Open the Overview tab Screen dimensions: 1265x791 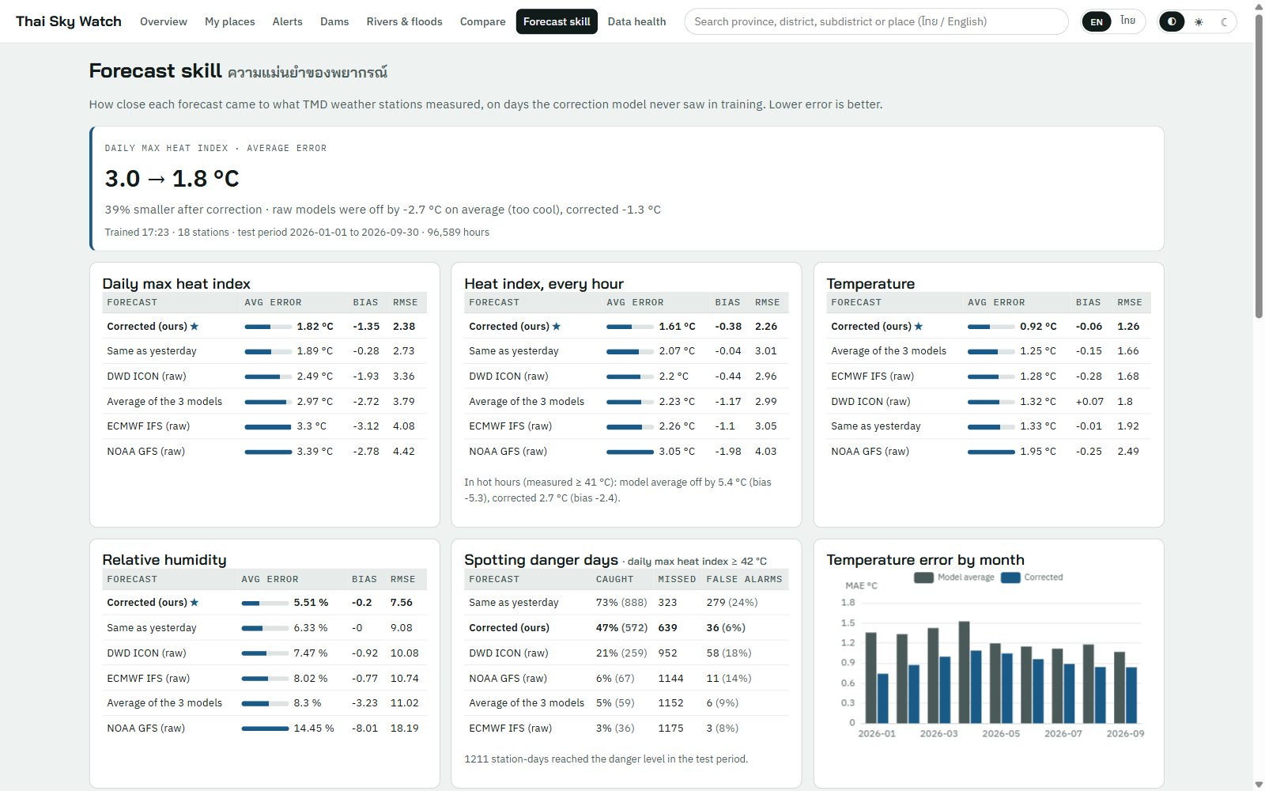coord(164,21)
